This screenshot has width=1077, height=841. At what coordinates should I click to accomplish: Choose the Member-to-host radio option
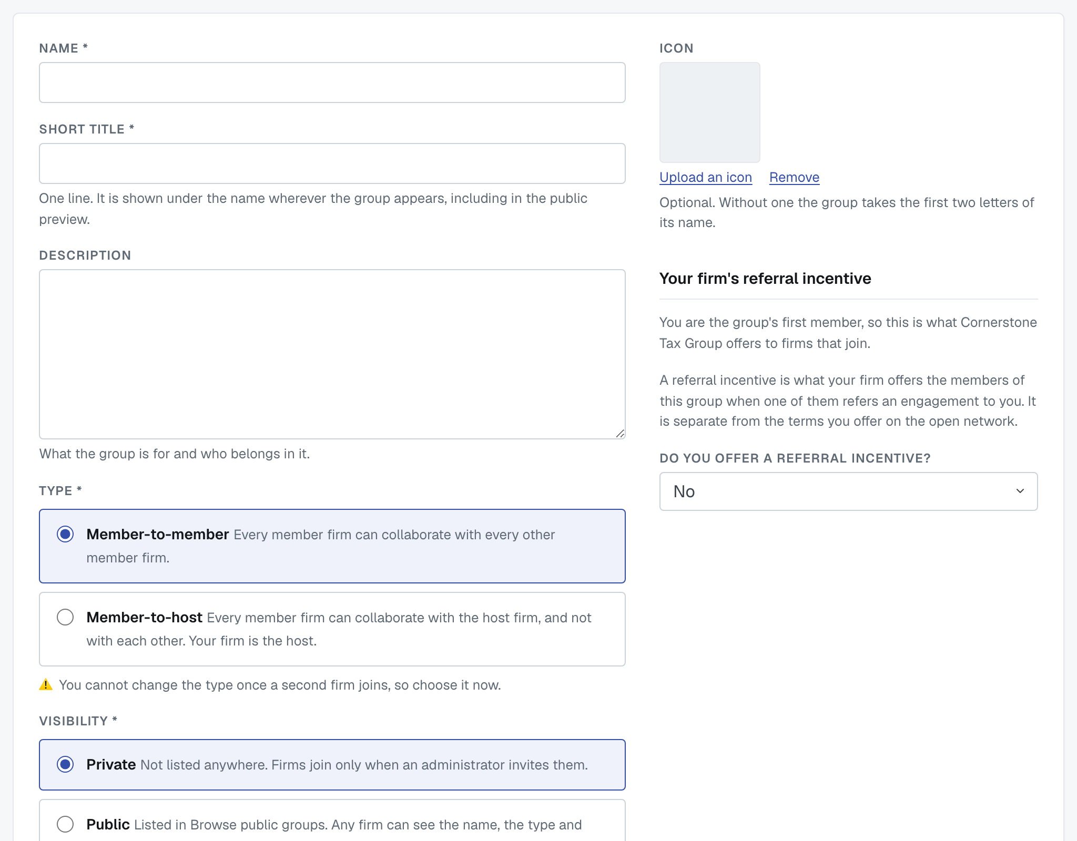click(x=65, y=617)
